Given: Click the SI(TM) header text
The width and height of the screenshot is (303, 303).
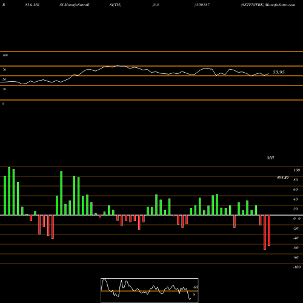Looking at the screenshot, I should pyautogui.click(x=115, y=5).
